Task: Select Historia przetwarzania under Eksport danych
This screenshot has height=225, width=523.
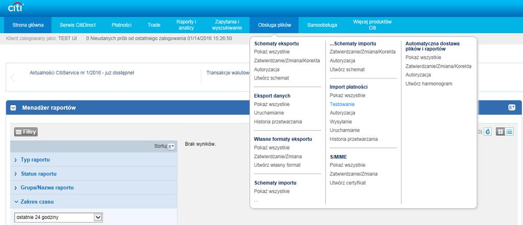Action: click(x=278, y=121)
